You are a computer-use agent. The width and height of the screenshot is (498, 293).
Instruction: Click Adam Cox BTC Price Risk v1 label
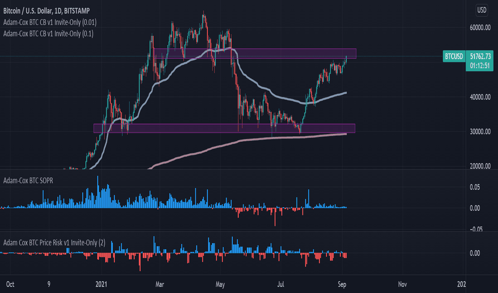(54, 242)
